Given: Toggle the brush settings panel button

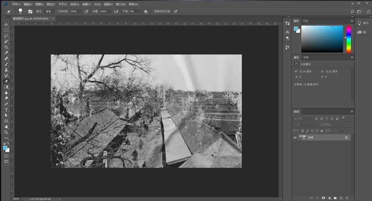Looking at the screenshot, I should coord(30,12).
